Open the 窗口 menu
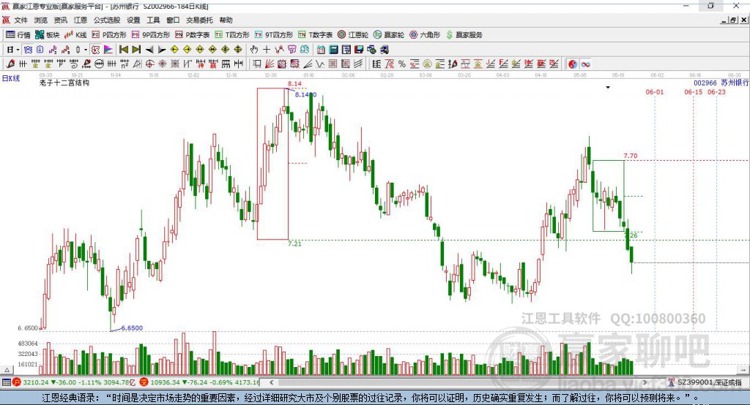 tap(173, 20)
